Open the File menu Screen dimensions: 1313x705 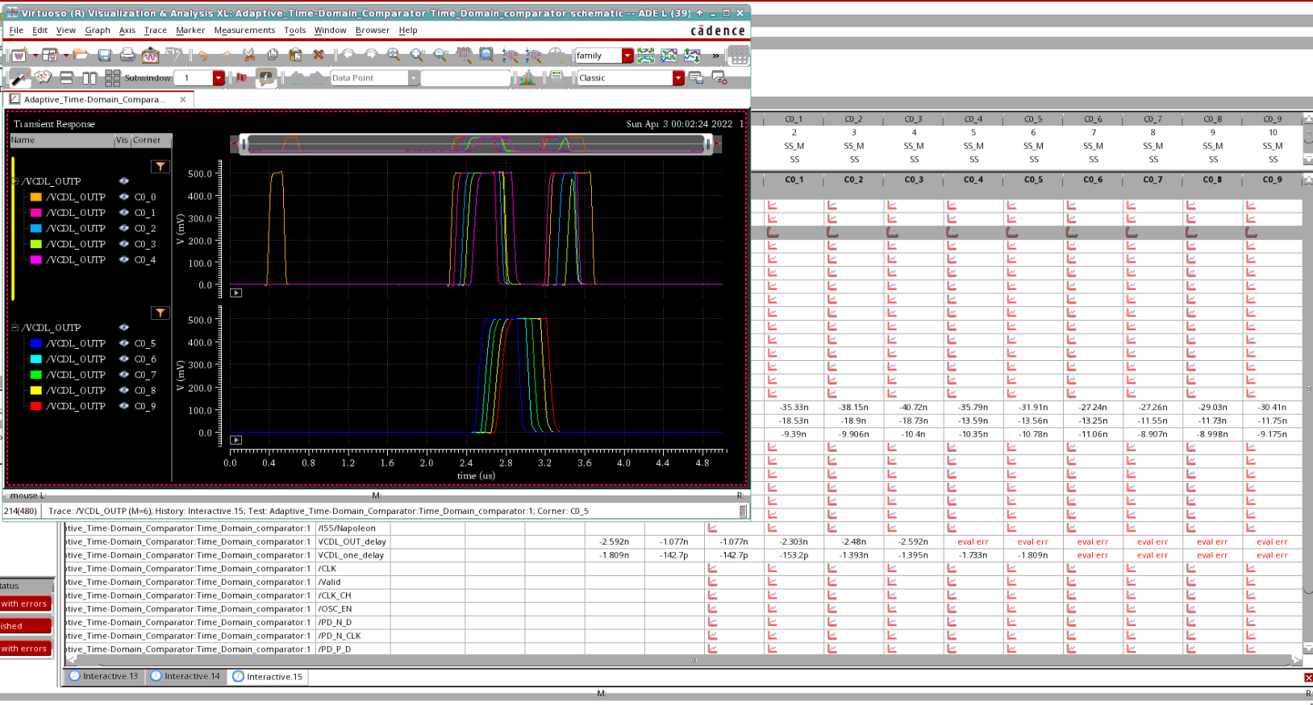[x=16, y=30]
